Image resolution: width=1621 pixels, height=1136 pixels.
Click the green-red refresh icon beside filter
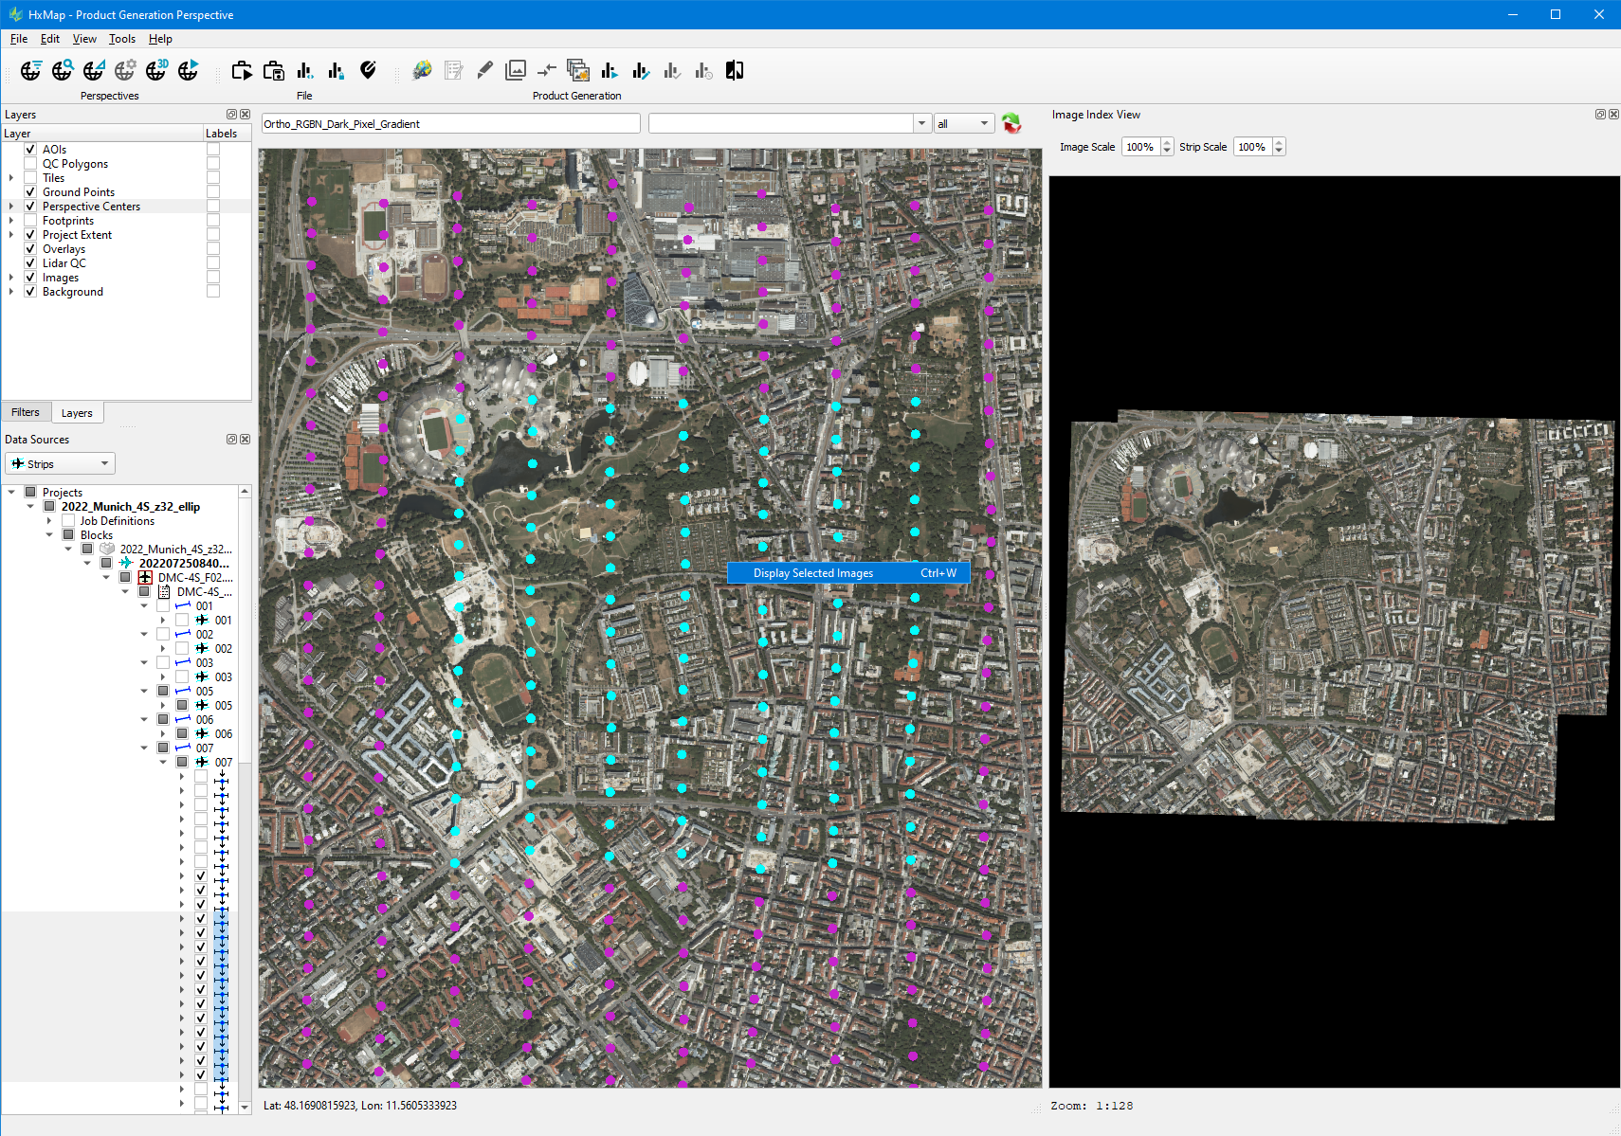click(x=1011, y=124)
